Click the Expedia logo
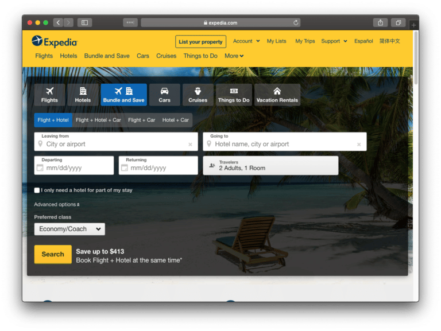The height and width of the screenshot is (331, 441). click(55, 42)
